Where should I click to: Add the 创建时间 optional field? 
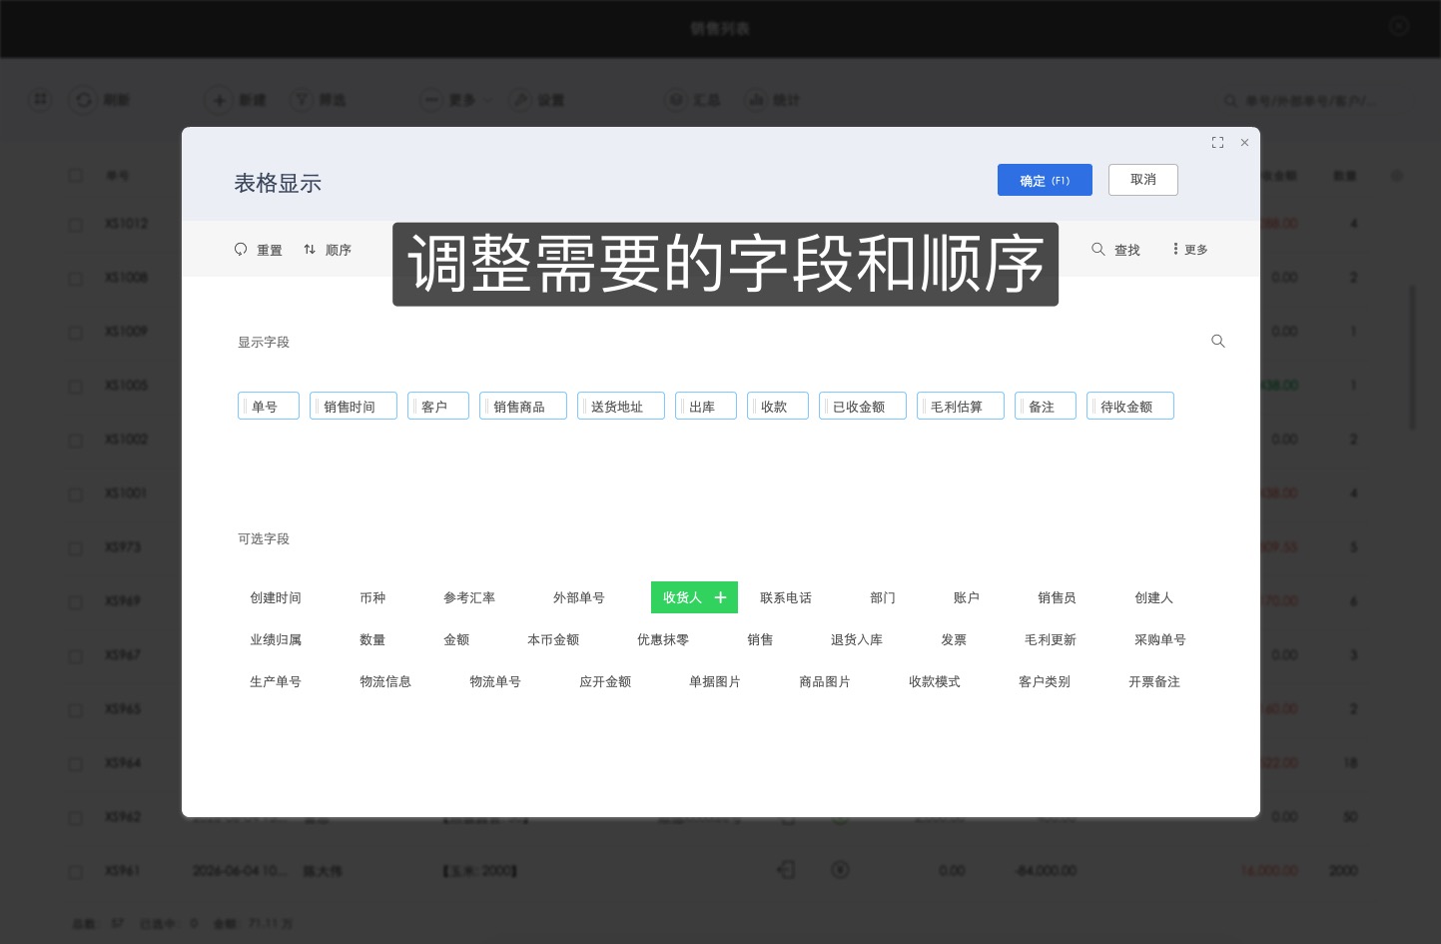(276, 597)
